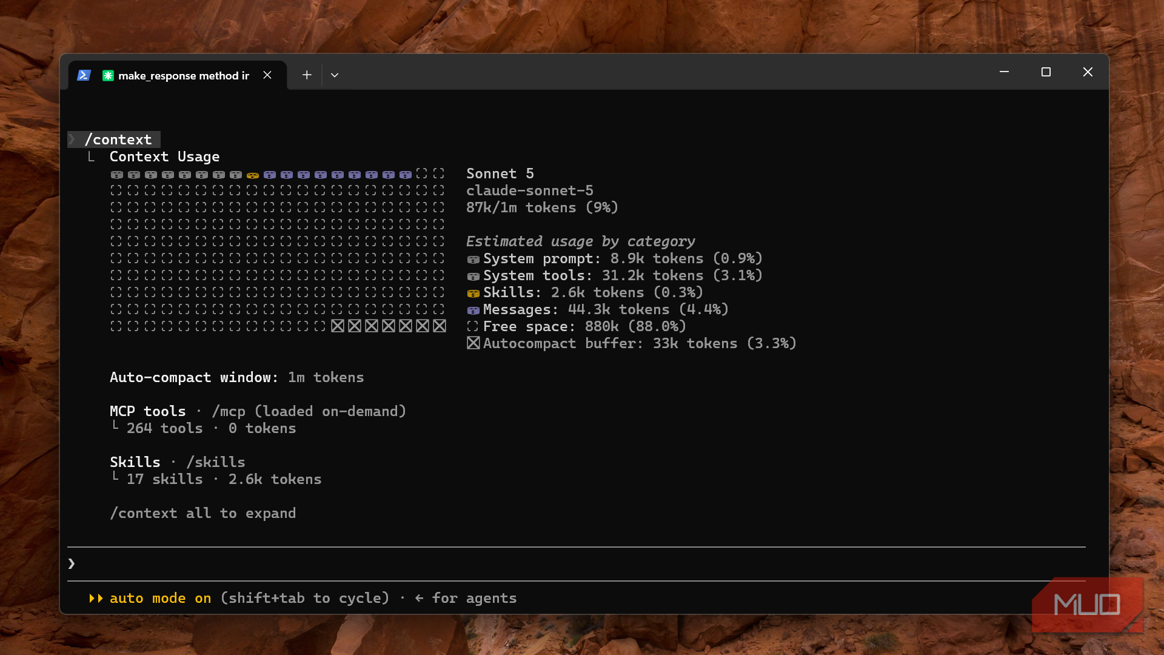This screenshot has height=655, width=1164.
Task: Click the yellow Skills legend icon
Action: [473, 294]
